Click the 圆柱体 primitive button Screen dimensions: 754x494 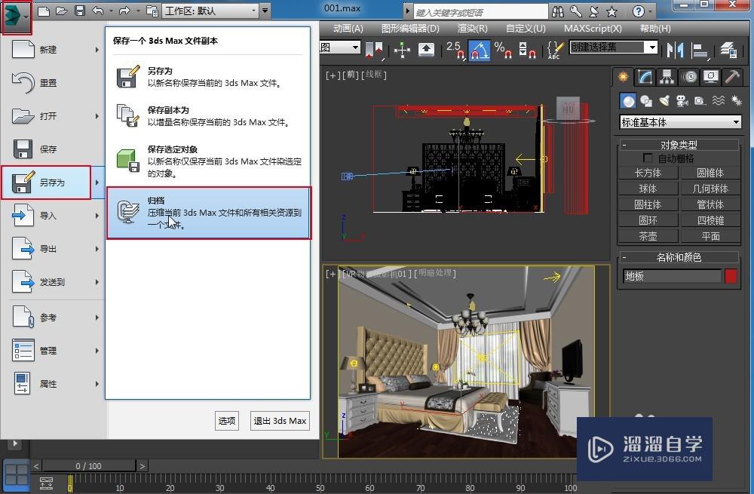click(x=648, y=204)
